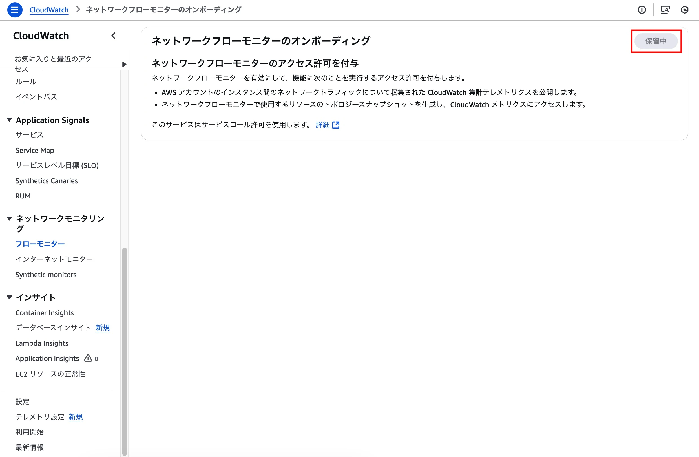This screenshot has height=457, width=699.
Task: Open サービスレベル目標 (SLO) page
Action: tap(57, 165)
